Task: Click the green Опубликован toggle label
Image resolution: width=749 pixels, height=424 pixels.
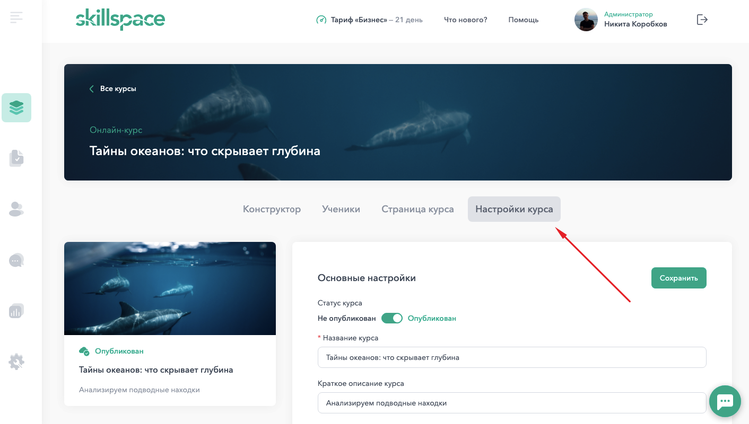Action: coord(432,319)
